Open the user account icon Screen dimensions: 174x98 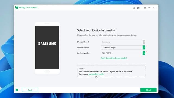point(134,8)
